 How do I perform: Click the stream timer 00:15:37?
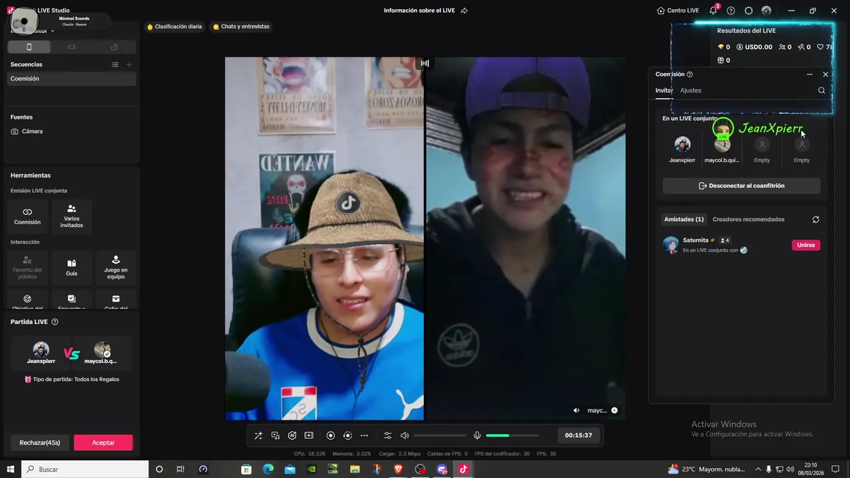[578, 436]
